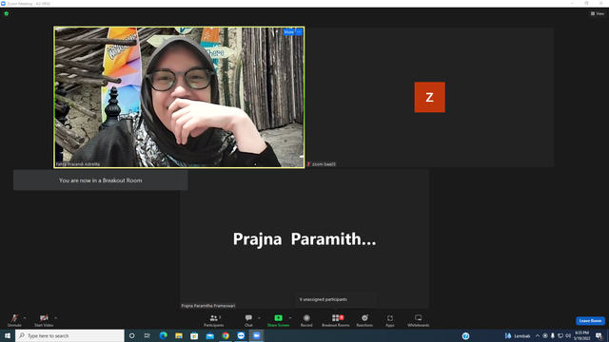Select Fahra Pracendi Astrelita's video tile
The image size is (609, 342).
[x=179, y=97]
